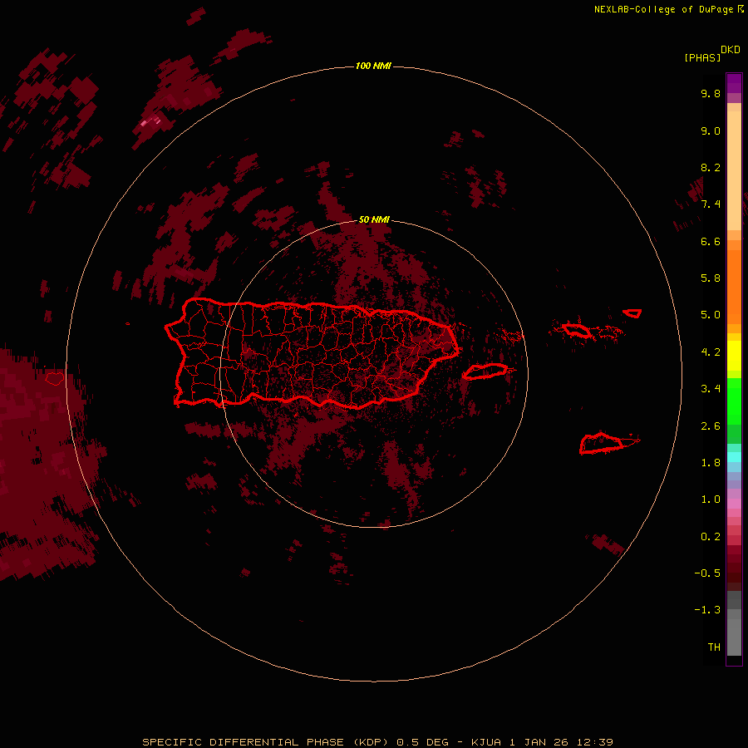The width and height of the screenshot is (748, 748).
Task: Pick the cyan band on color scale
Action: coord(734,457)
